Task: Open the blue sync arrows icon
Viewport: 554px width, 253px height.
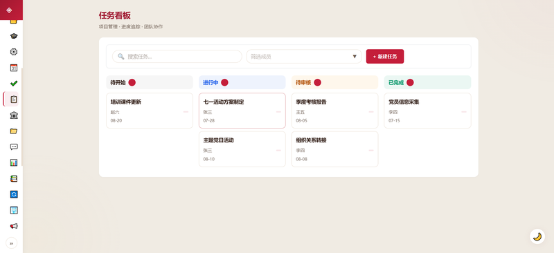Action: [x=14, y=194]
